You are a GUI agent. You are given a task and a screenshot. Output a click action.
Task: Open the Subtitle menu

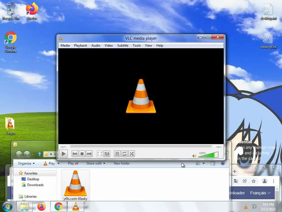click(x=123, y=46)
